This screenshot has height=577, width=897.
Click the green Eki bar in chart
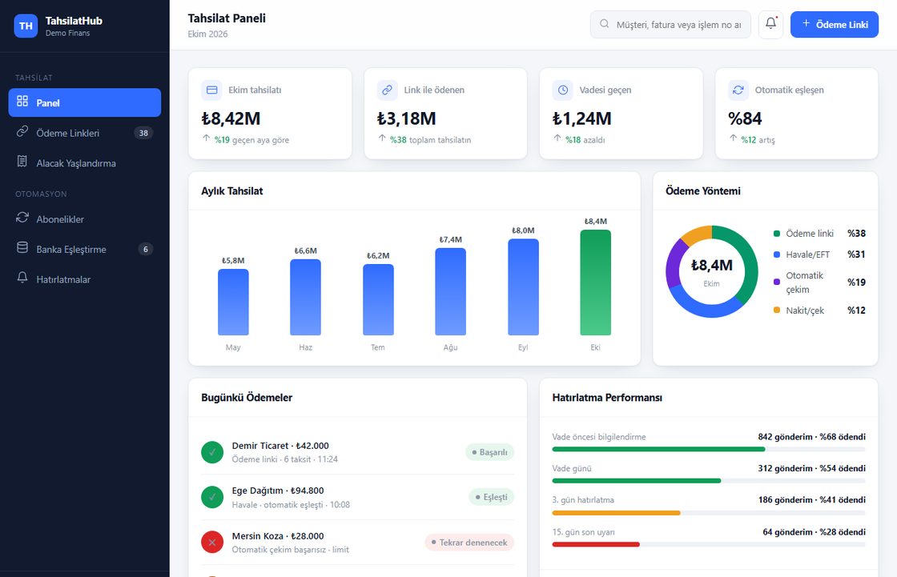pyautogui.click(x=596, y=282)
